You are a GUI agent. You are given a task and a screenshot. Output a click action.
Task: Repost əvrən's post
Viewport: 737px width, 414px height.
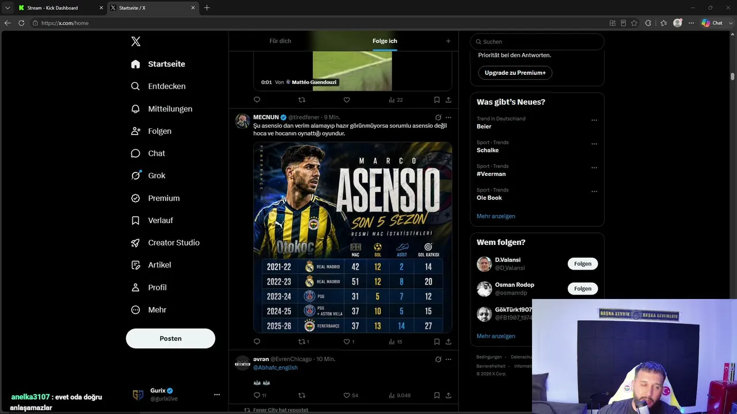pyautogui.click(x=302, y=396)
